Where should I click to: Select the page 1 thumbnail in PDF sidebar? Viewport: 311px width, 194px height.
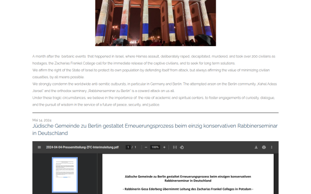tap(65, 175)
